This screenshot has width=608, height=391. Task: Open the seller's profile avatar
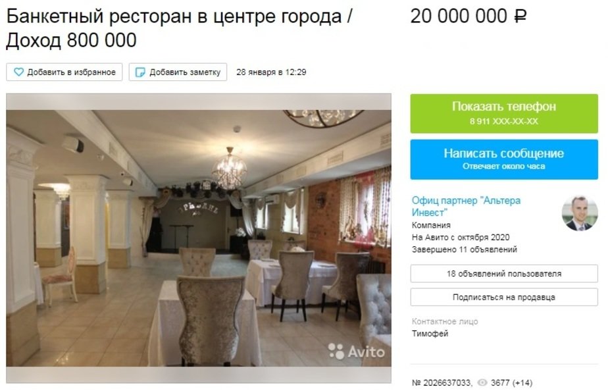point(580,213)
